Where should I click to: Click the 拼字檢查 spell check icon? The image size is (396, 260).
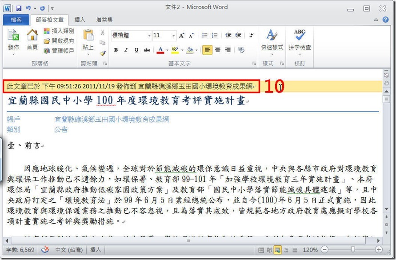click(x=300, y=39)
